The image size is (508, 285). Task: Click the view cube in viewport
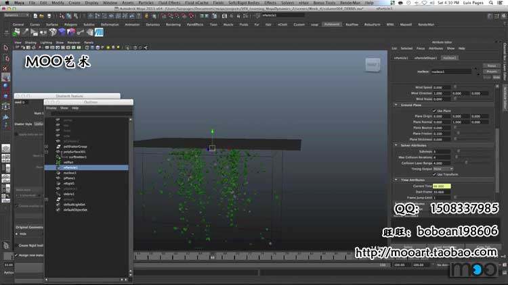[373, 65]
